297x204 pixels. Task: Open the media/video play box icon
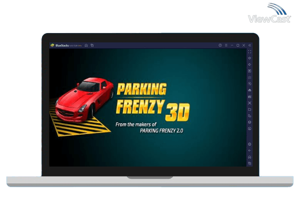(250, 71)
